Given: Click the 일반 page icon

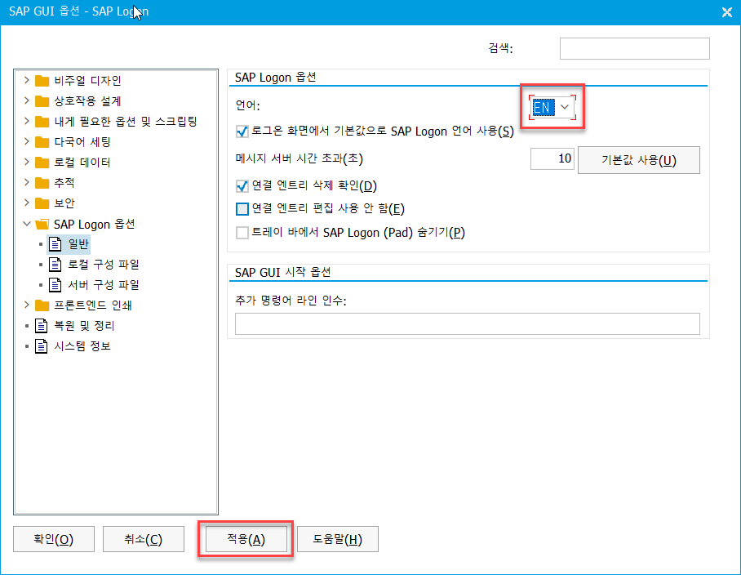Looking at the screenshot, I should click(55, 244).
